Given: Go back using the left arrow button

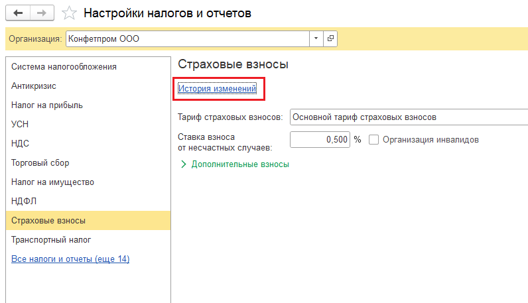Looking at the screenshot, I should coord(18,13).
